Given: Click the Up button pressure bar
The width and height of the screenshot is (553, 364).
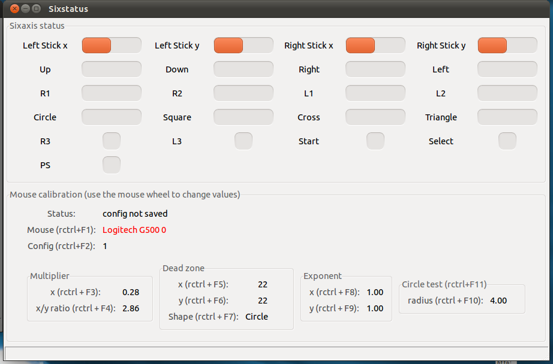Looking at the screenshot, I should (112, 69).
